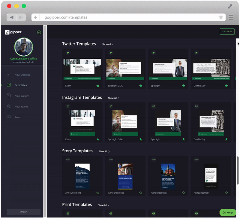Open Your Gallery in the sidebar
Screen dimensions: 240x220
pyautogui.click(x=22, y=96)
